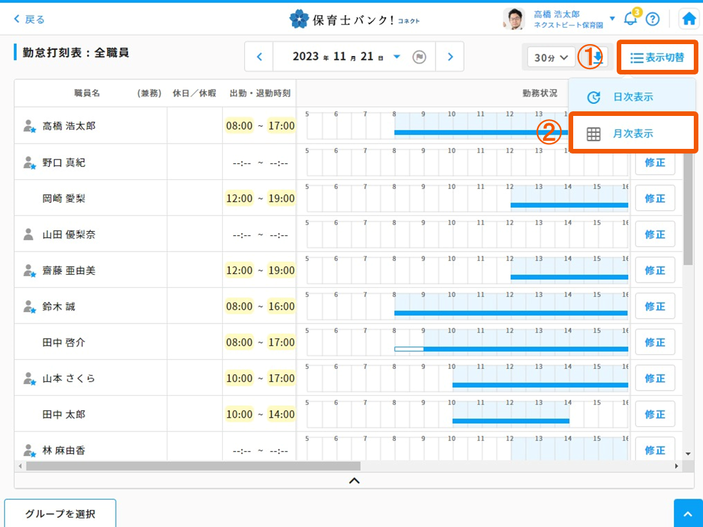Advance to the next day arrow
Viewport: 703px width, 527px height.
(451, 57)
